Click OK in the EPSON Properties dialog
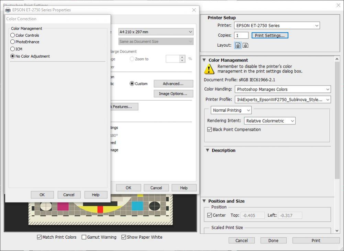 tap(128, 188)
